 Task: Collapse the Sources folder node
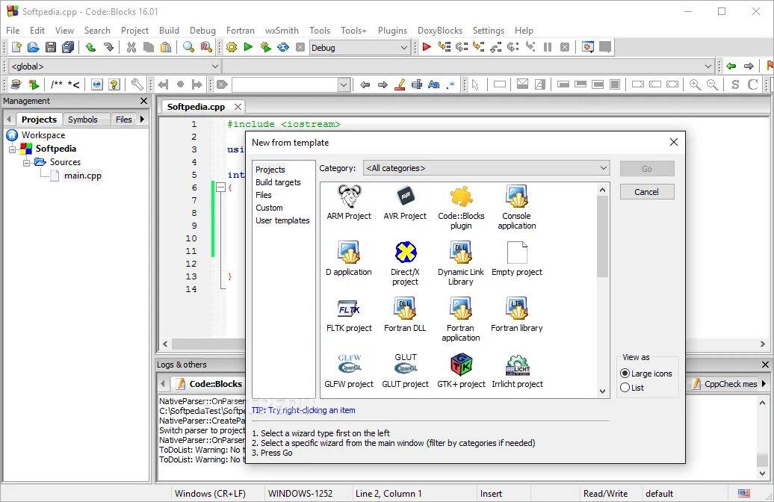point(27,162)
